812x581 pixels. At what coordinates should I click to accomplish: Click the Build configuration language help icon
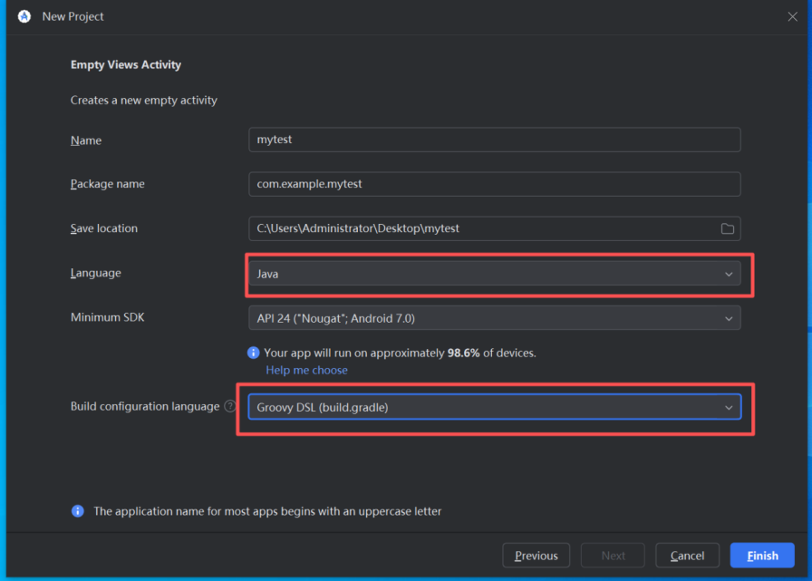(x=230, y=406)
